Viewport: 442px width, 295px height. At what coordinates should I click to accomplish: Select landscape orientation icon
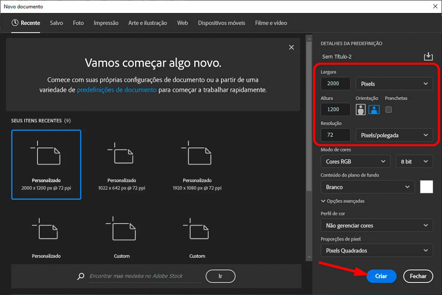tap(374, 109)
